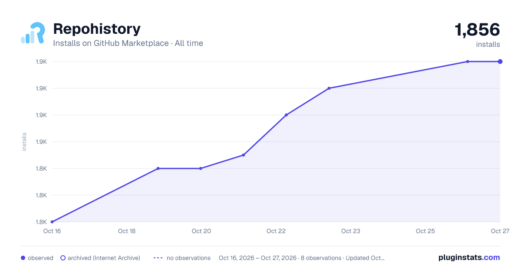Select the 'Installs on GitHub Marketplace · All time' subtitle

click(x=128, y=43)
